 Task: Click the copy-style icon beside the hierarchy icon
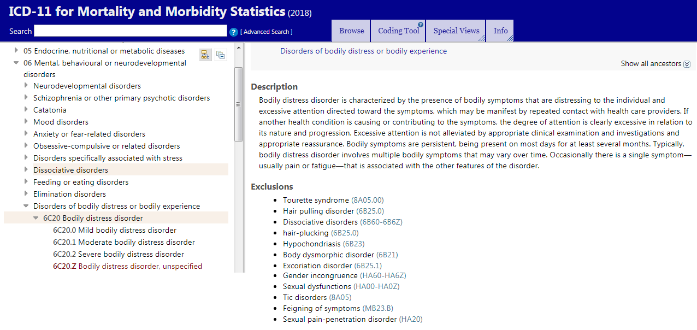point(221,55)
